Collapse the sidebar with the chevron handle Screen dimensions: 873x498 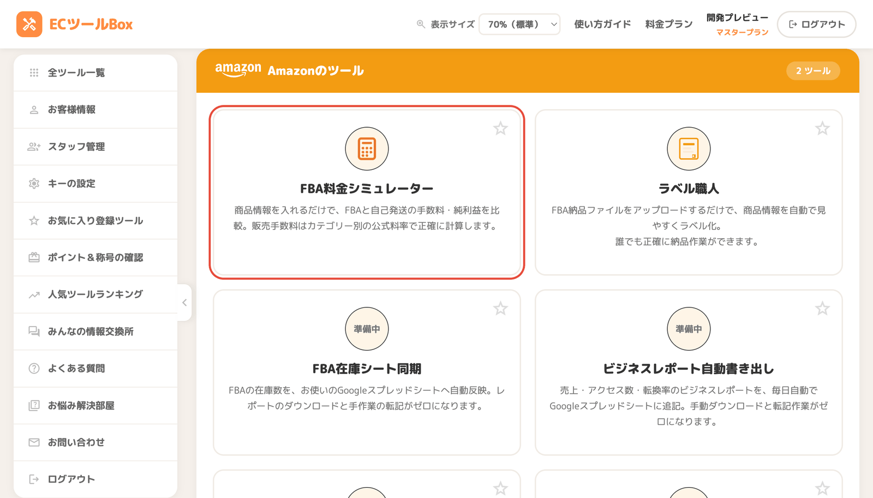point(184,303)
